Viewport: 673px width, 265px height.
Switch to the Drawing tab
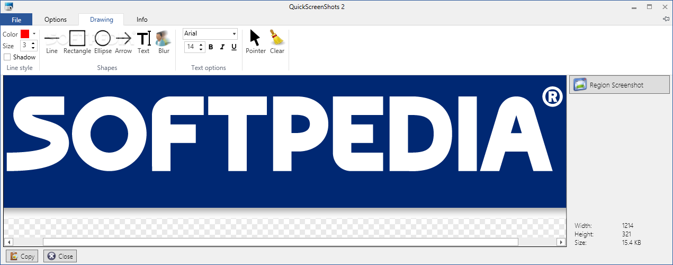[101, 20]
